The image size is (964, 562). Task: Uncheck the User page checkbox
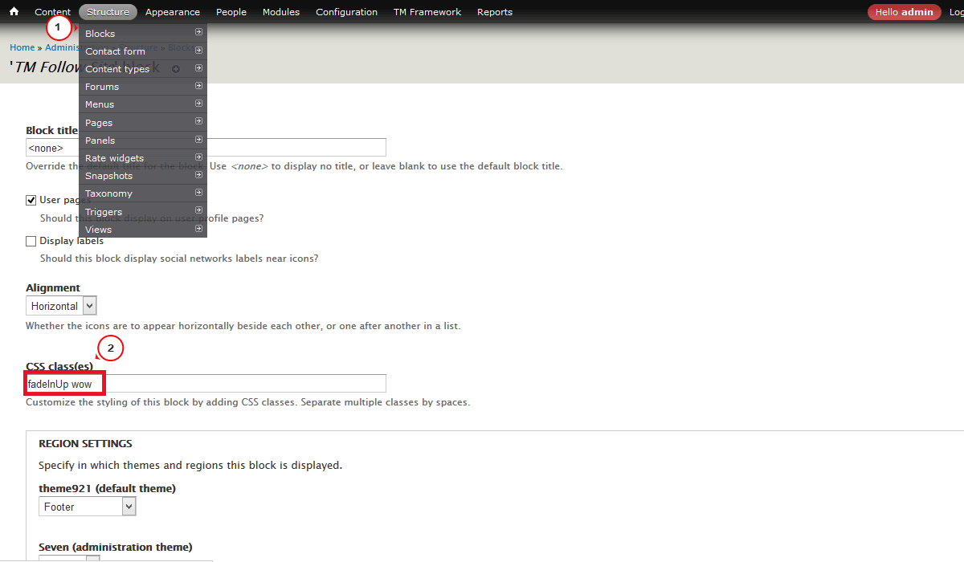coord(31,200)
